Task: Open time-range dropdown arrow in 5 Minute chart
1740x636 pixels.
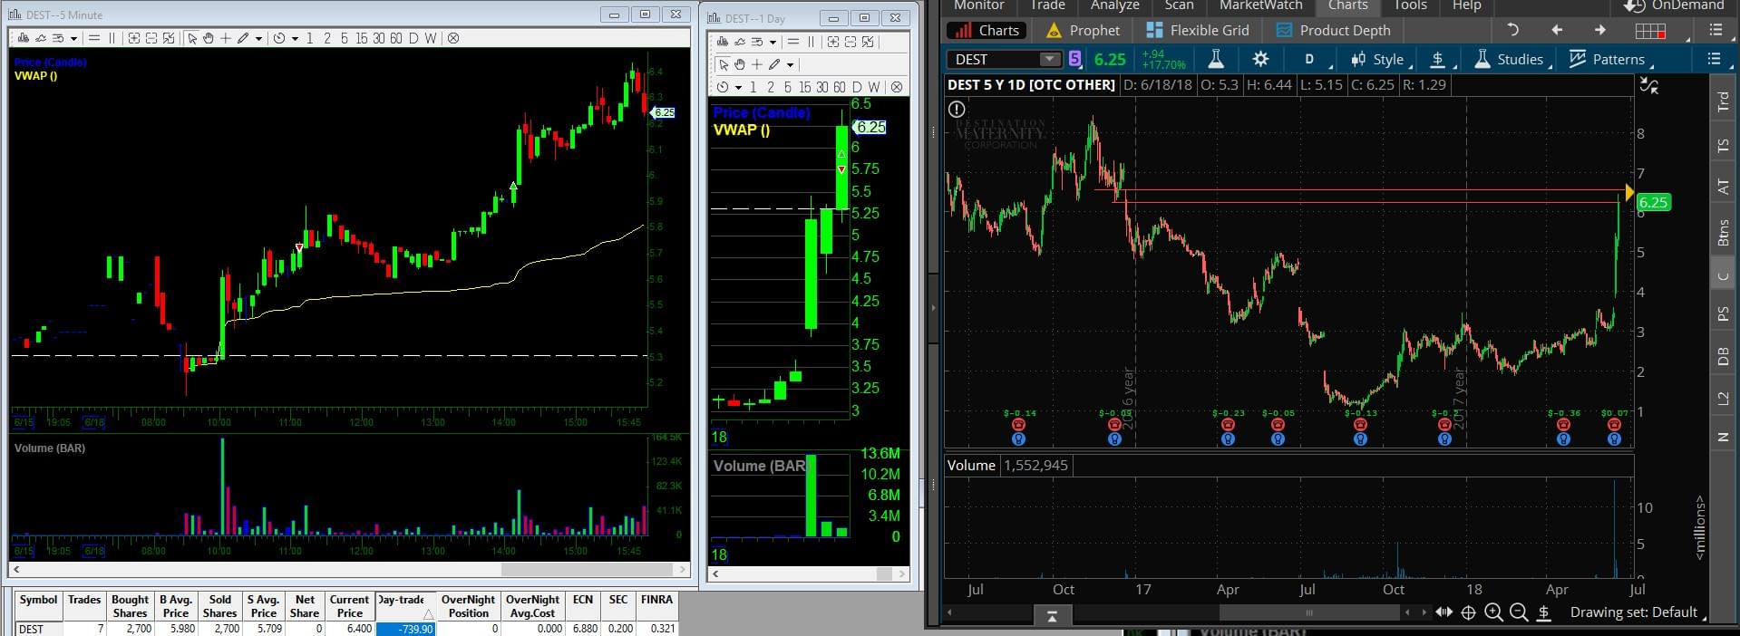Action: tap(295, 39)
